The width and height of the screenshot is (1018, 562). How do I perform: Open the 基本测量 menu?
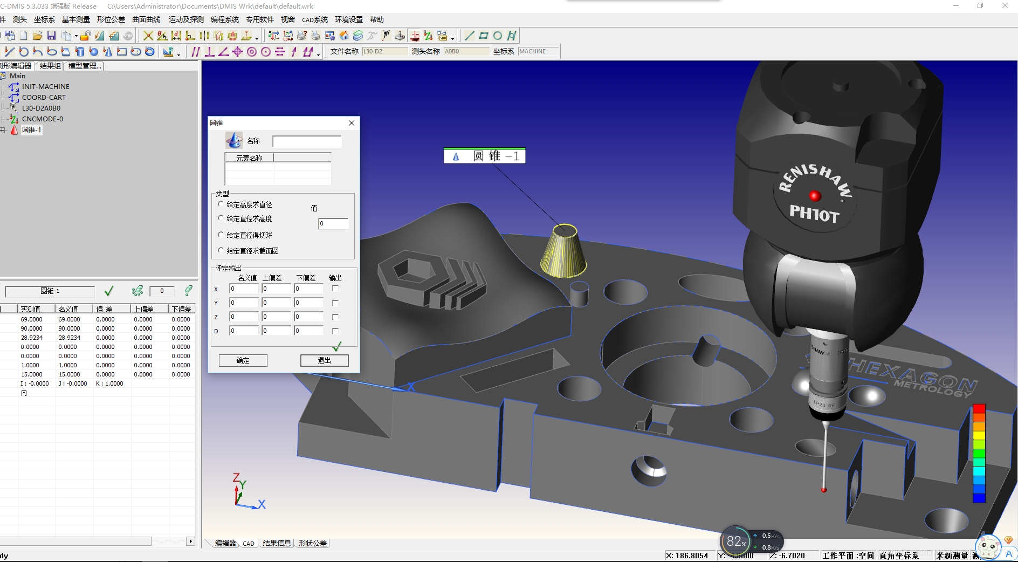[x=76, y=19]
